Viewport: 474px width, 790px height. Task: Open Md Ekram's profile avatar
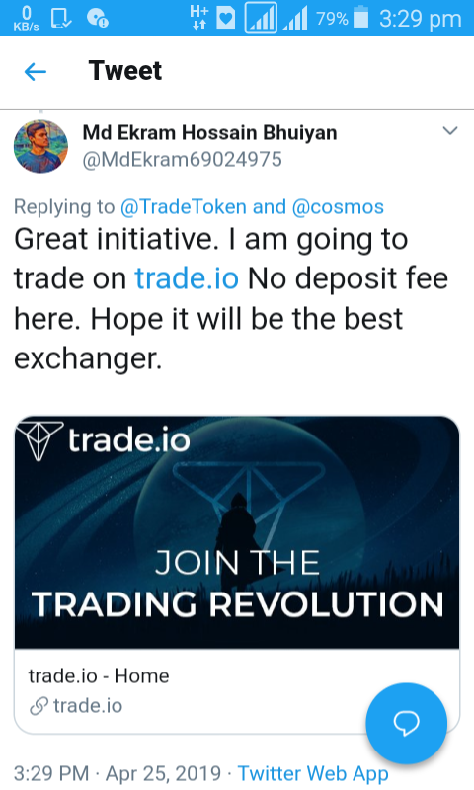click(x=40, y=146)
